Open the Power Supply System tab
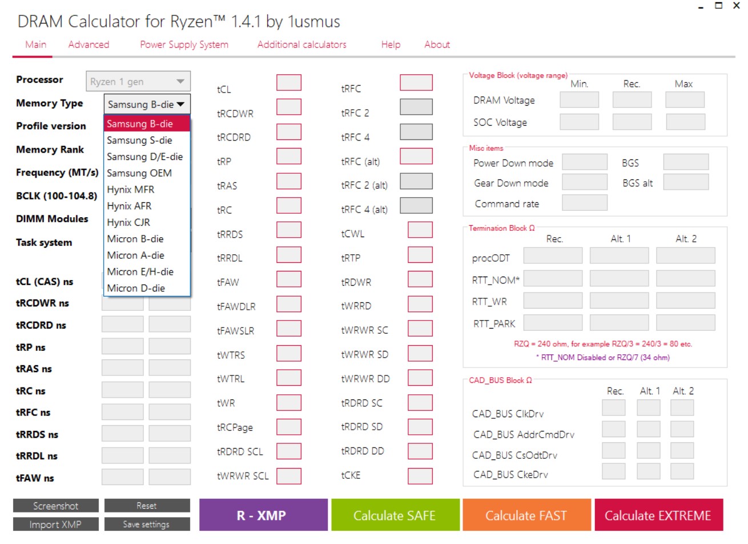748x544 pixels. tap(184, 45)
